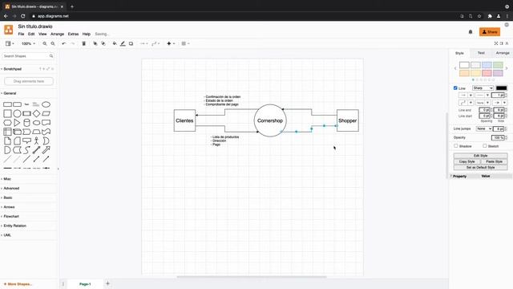The height and width of the screenshot is (289, 513).
Task: Collapse the General shapes section
Action: [10, 93]
